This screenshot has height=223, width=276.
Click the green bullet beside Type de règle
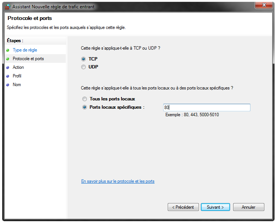click(8, 50)
